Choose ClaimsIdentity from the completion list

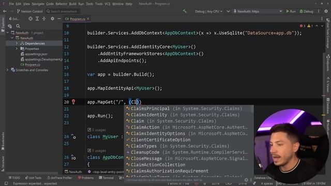(x=188, y=115)
